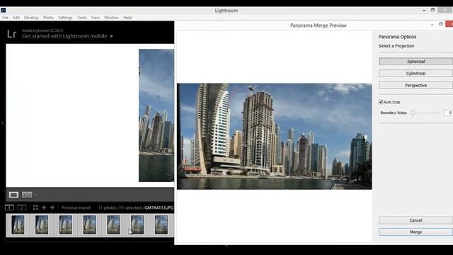Screen dimensions: 453x255
Task: Select second window display 2 icon
Action: point(22,208)
